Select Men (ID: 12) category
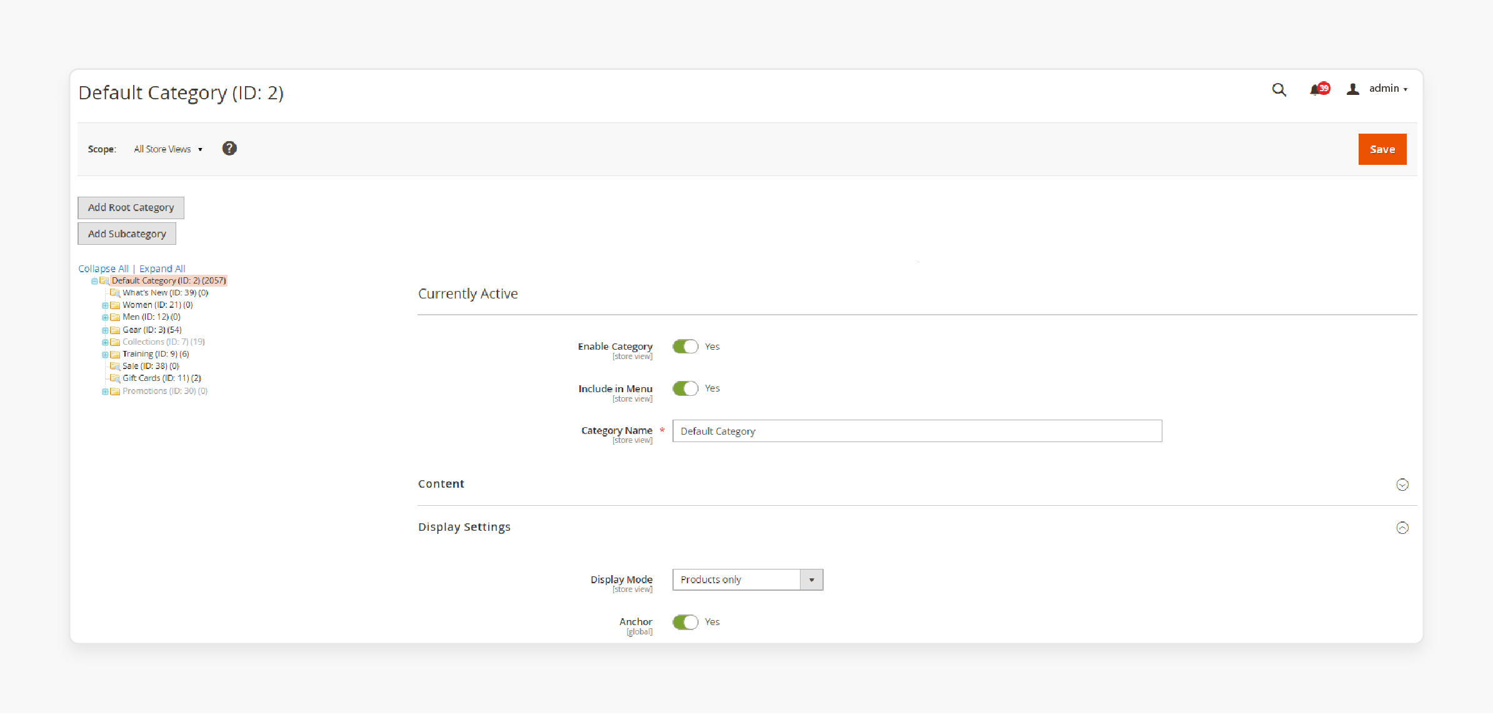The height and width of the screenshot is (715, 1493). coord(152,317)
